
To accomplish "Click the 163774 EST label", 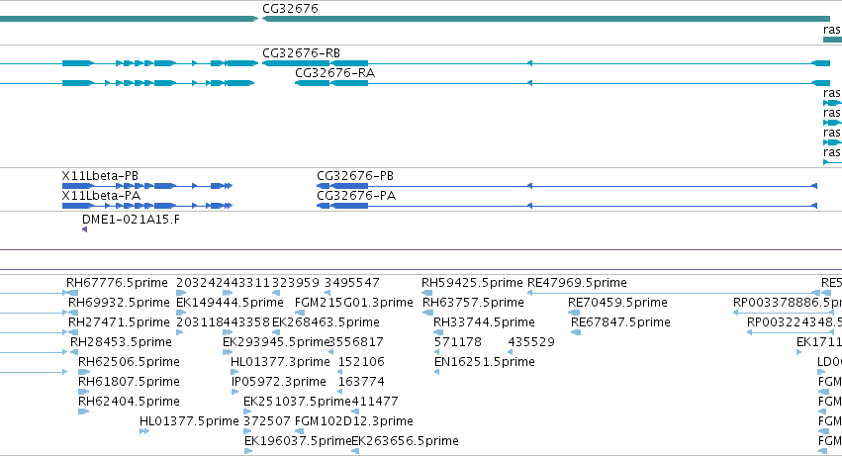I will click(361, 382).
